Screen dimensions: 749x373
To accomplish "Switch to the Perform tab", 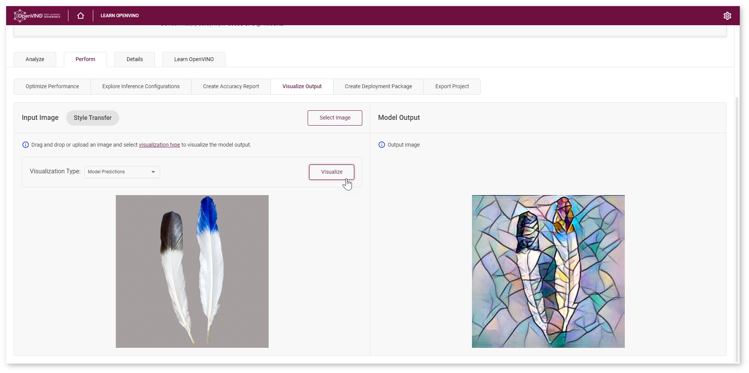I will [x=85, y=59].
